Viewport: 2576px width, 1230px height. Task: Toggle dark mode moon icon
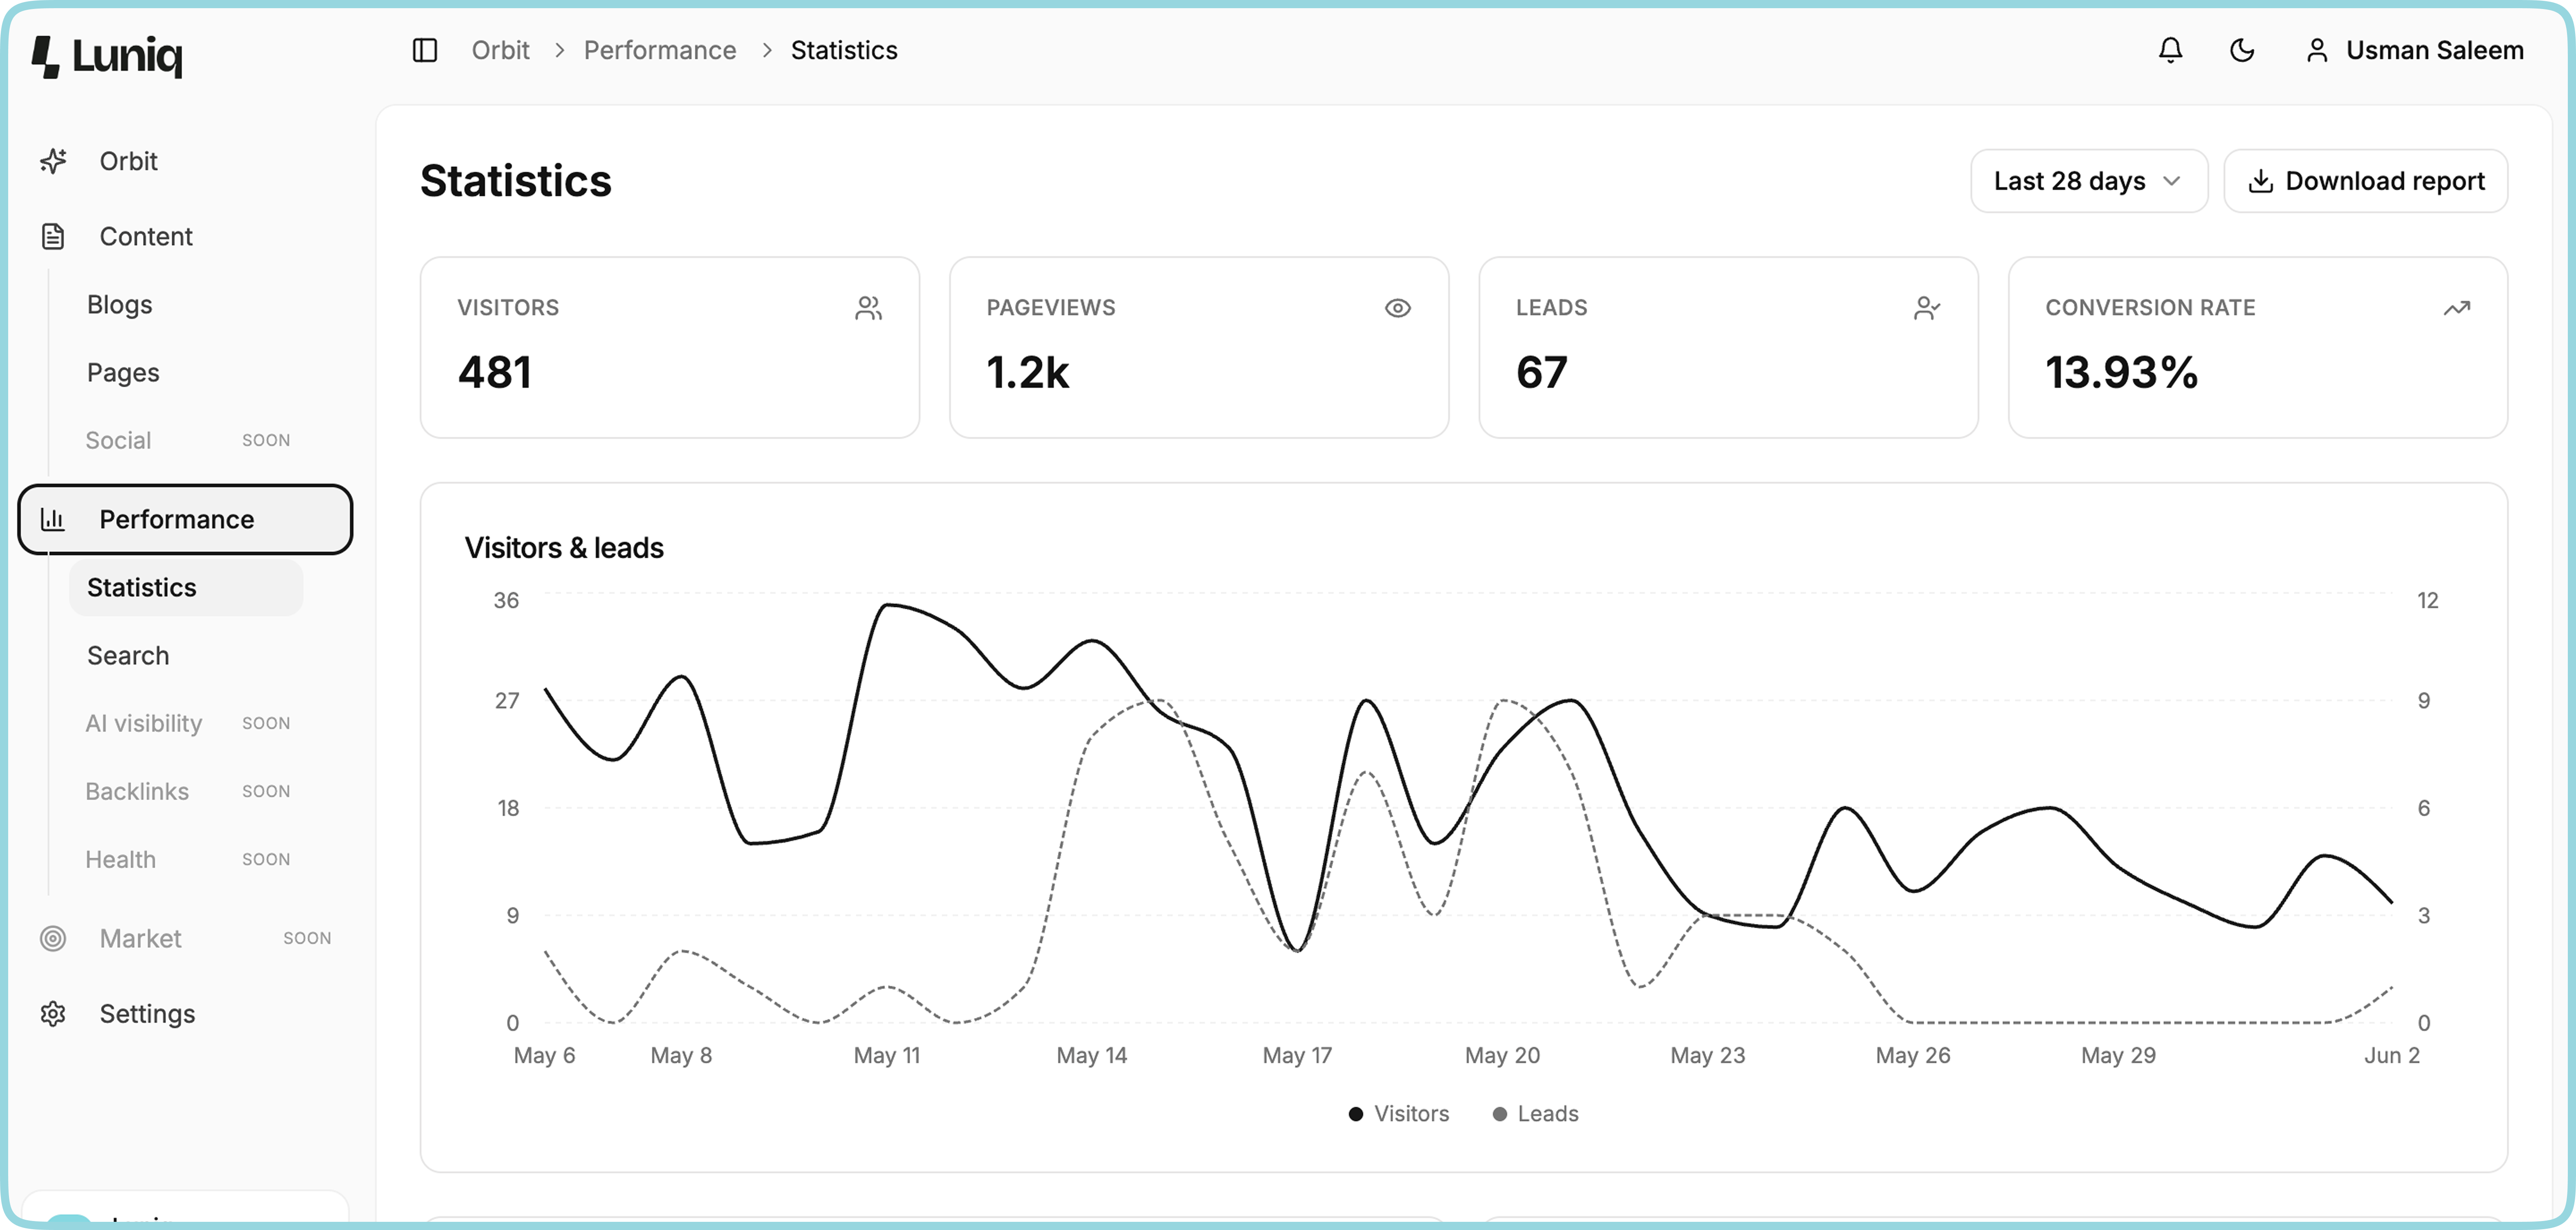tap(2242, 50)
